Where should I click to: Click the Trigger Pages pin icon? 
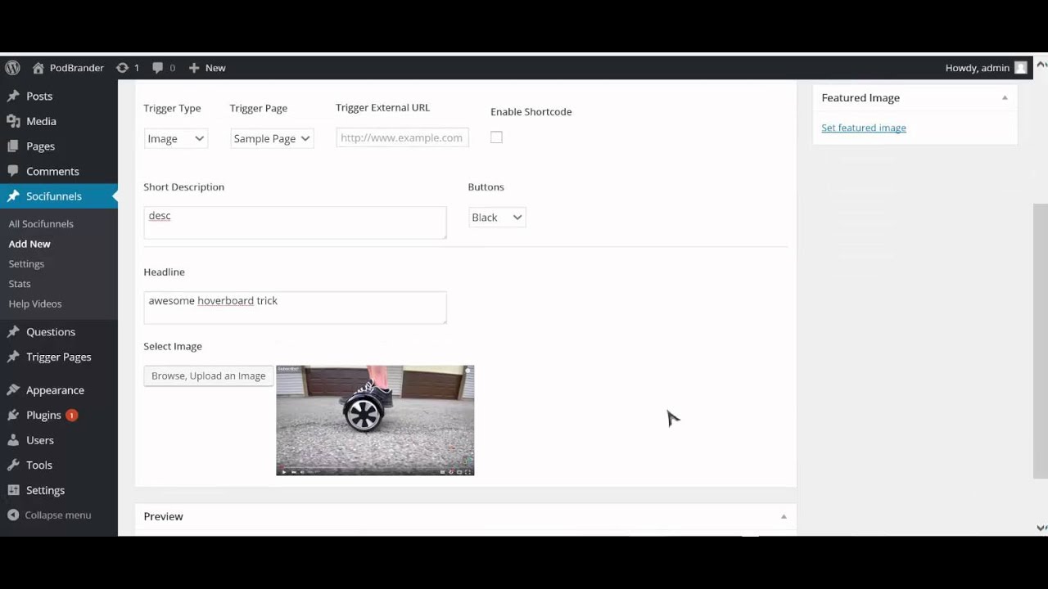(x=13, y=357)
